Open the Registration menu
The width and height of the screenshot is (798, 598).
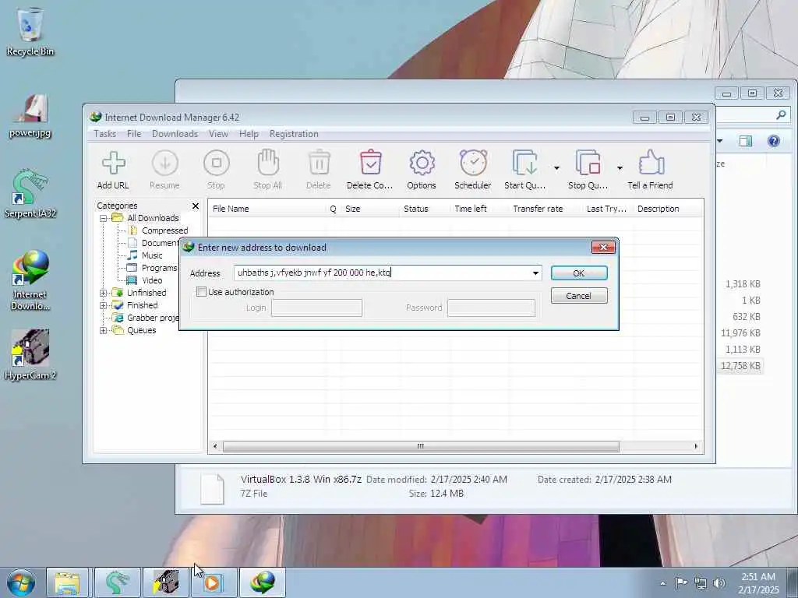tap(294, 134)
